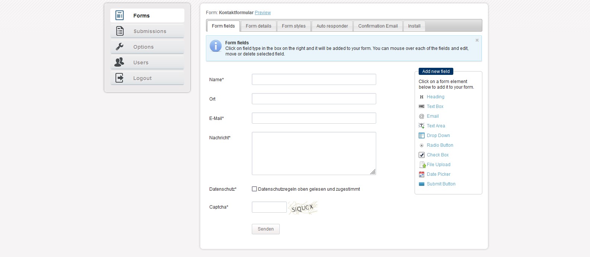Image resolution: width=590 pixels, height=257 pixels.
Task: Open the Form details tab
Action: [258, 26]
